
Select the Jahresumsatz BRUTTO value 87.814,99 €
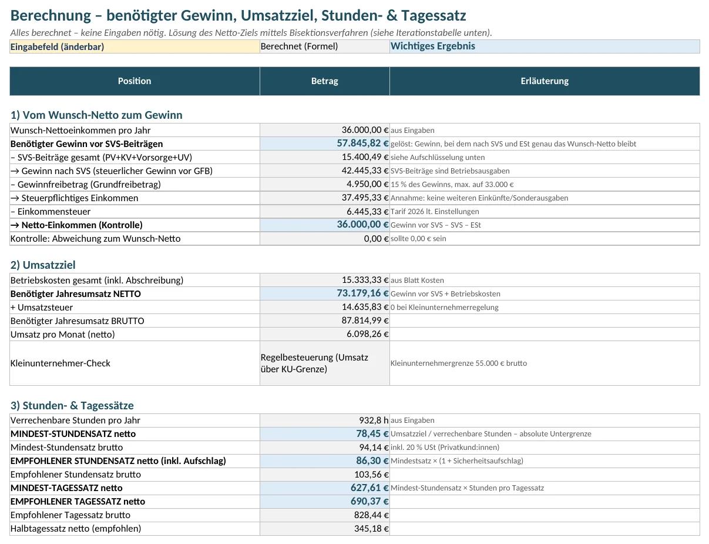click(x=325, y=321)
